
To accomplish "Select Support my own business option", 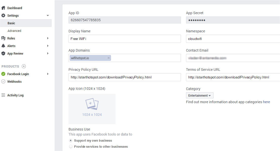I will (71, 140).
